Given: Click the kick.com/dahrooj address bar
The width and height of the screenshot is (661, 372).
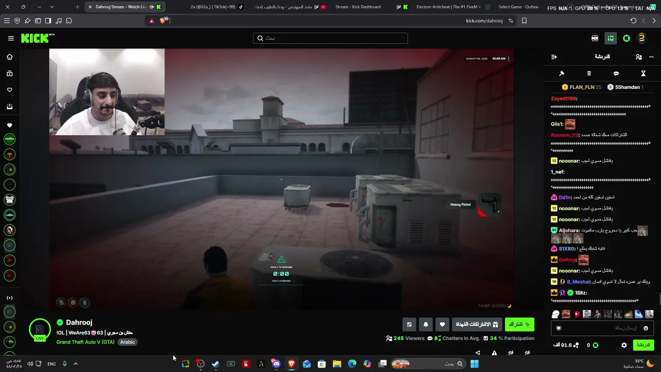Looking at the screenshot, I should pyautogui.click(x=330, y=21).
